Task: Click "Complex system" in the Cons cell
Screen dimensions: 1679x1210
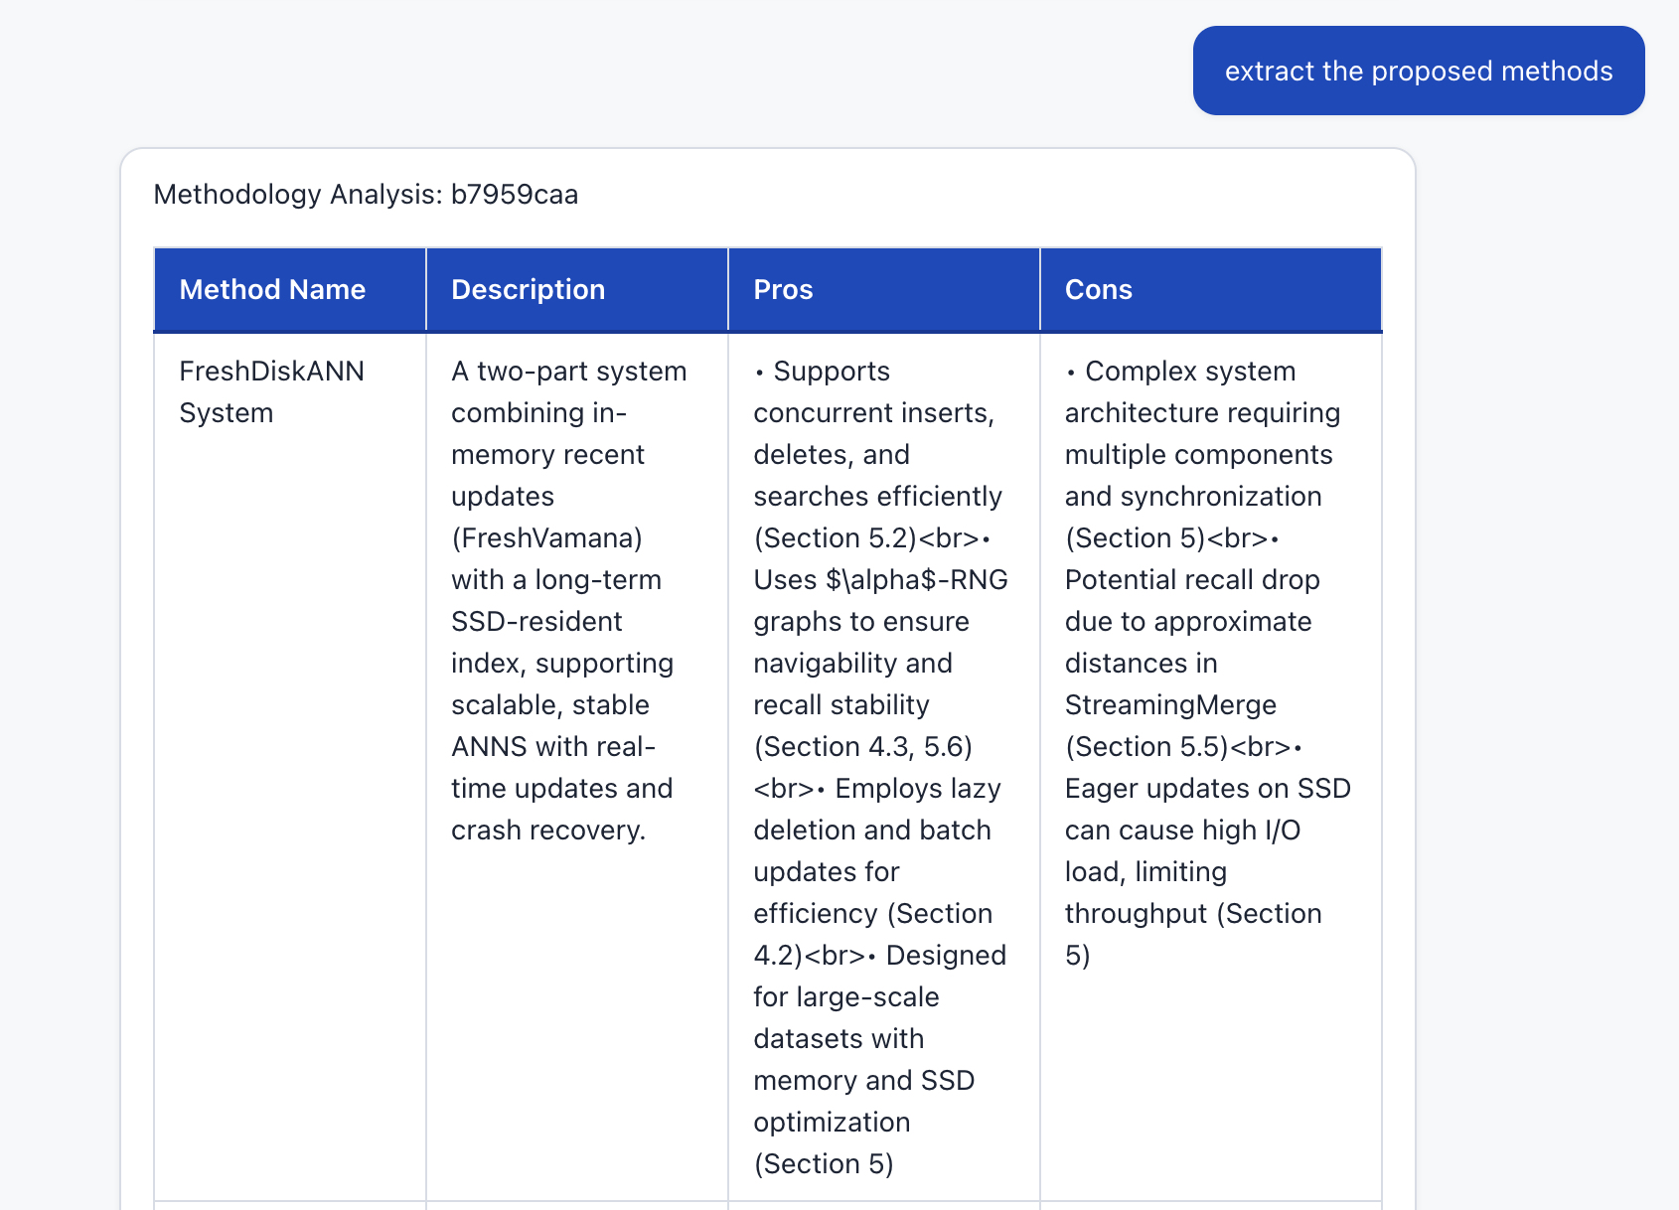Action: pos(1189,372)
